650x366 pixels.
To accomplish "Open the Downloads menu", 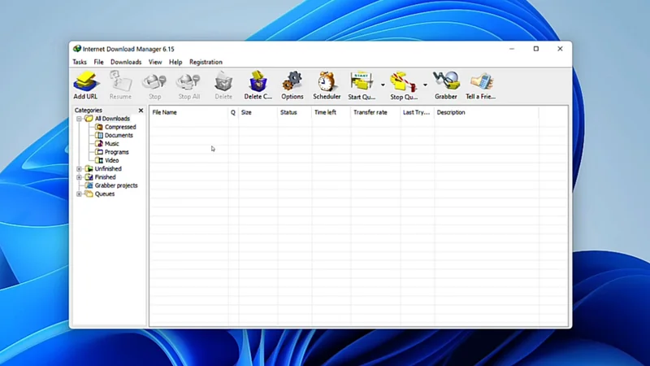I will [126, 62].
